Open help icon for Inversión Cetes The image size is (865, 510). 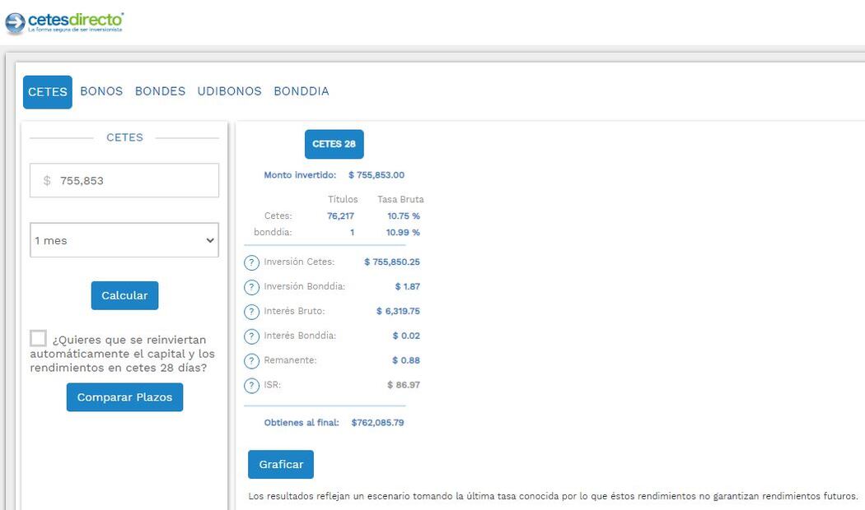pos(251,262)
